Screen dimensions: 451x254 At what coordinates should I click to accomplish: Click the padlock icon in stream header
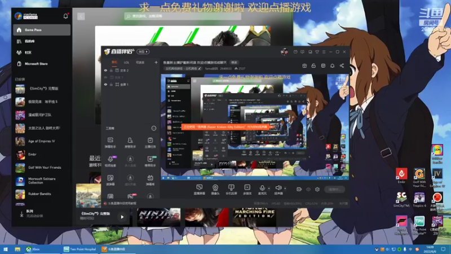[313, 65]
